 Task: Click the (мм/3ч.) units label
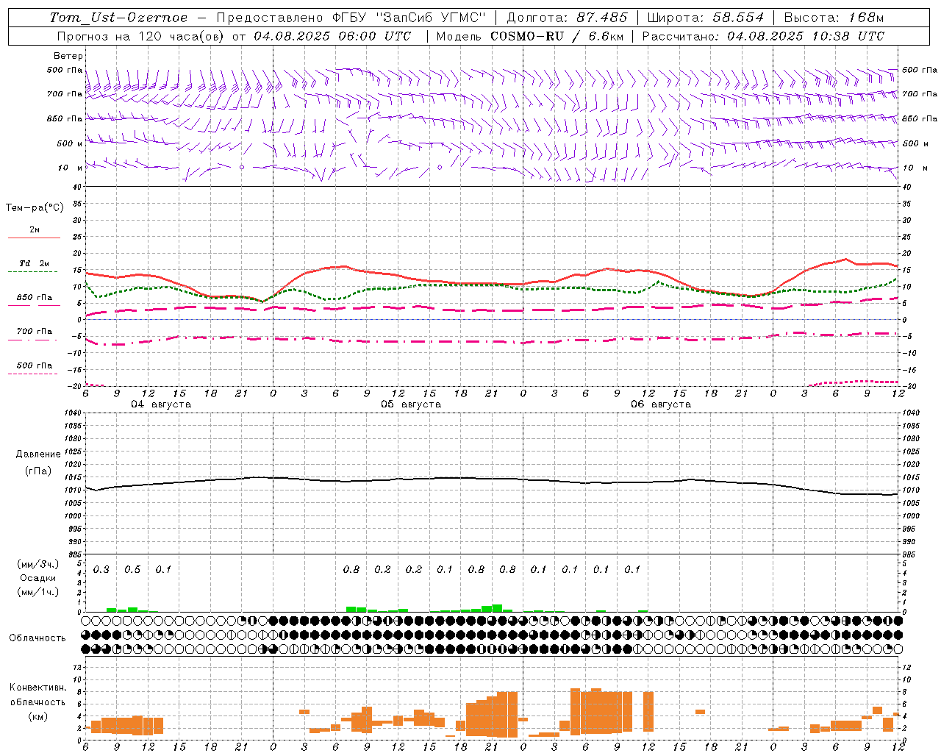click(x=38, y=564)
